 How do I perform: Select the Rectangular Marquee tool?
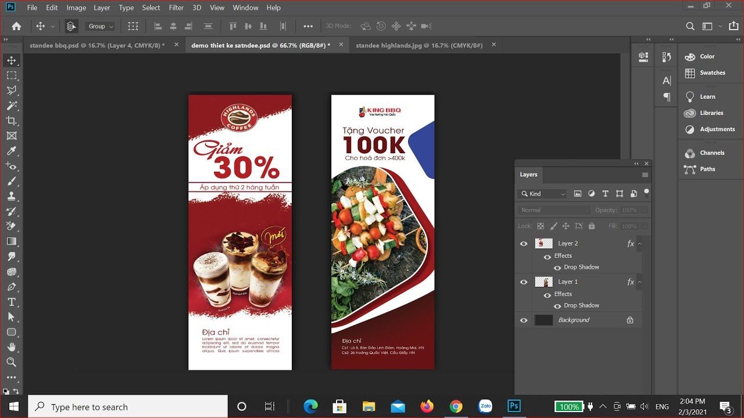click(x=11, y=75)
